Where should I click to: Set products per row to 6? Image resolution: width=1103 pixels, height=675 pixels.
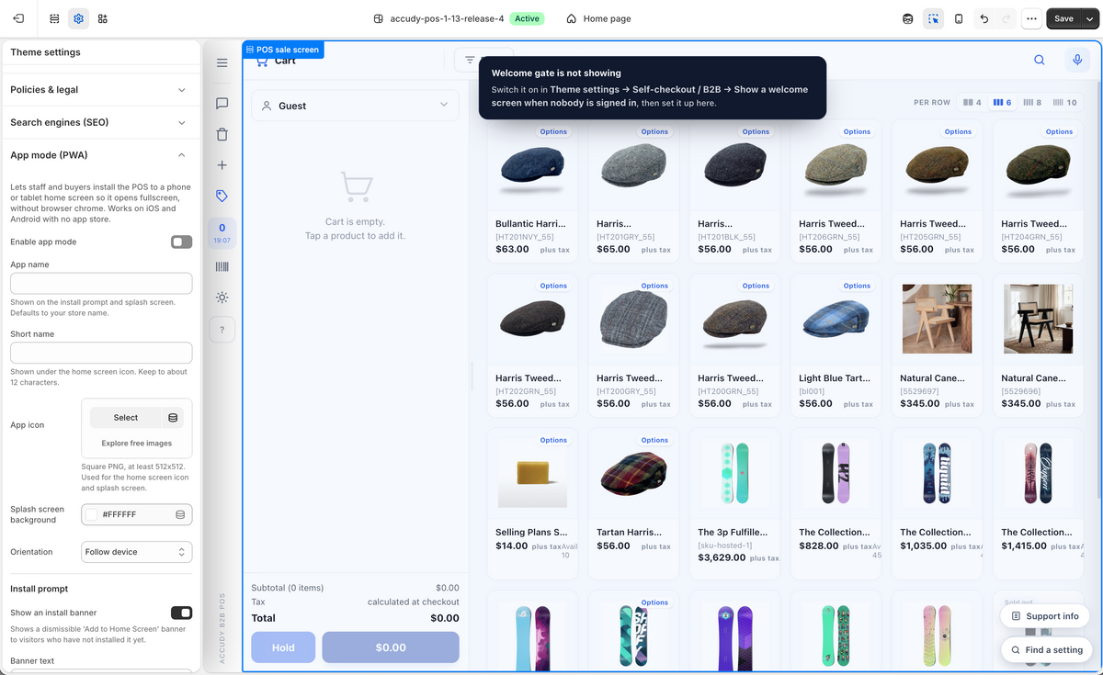[x=1002, y=102]
